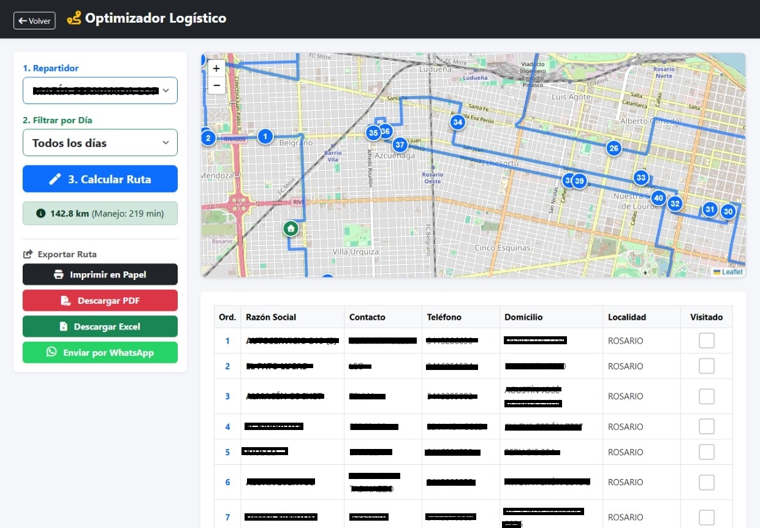The image size is (760, 528).
Task: Send route via Enviar por WhatsApp
Action: tap(100, 353)
